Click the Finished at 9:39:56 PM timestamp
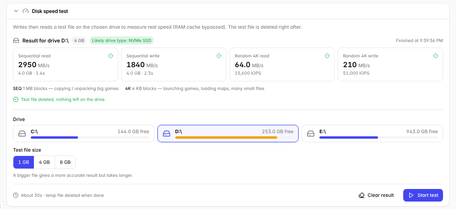The height and width of the screenshot is (209, 456). click(x=419, y=40)
